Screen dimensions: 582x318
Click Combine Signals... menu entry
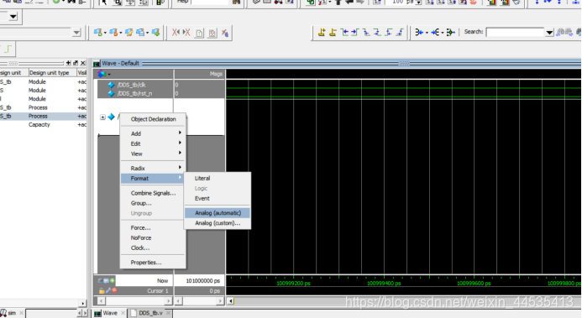(153, 193)
